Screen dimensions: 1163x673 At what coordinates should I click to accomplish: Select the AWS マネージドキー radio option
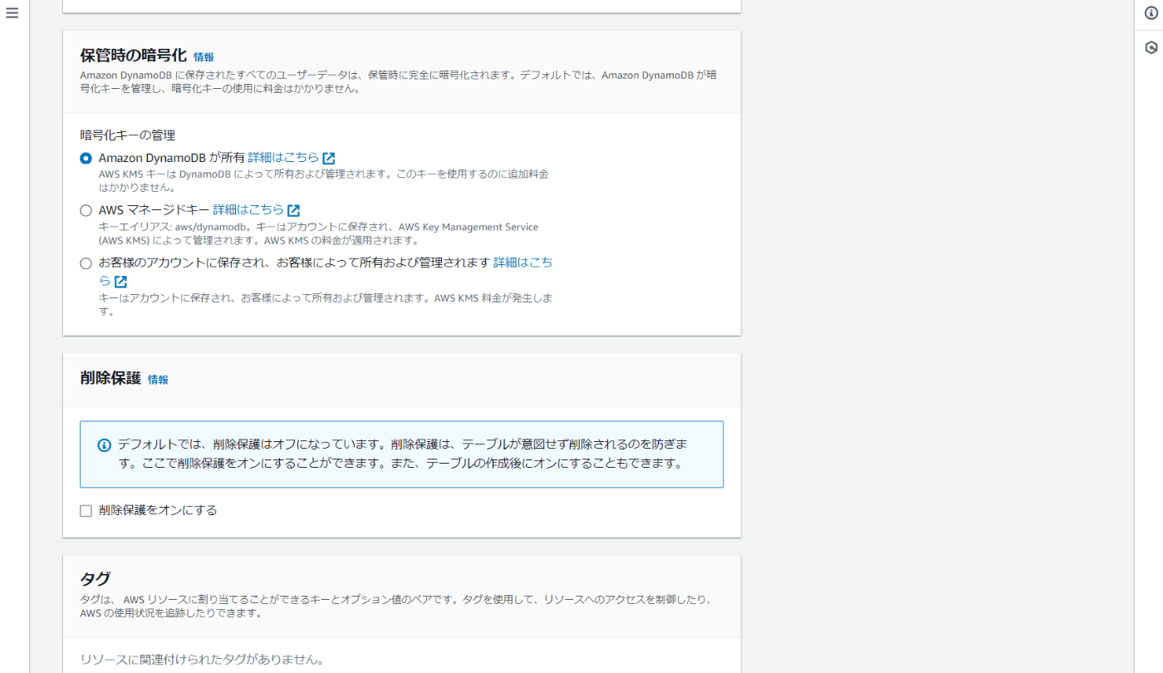pos(86,210)
